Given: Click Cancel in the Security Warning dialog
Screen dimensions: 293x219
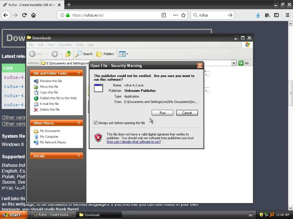Looking at the screenshot, I should point(187,113).
